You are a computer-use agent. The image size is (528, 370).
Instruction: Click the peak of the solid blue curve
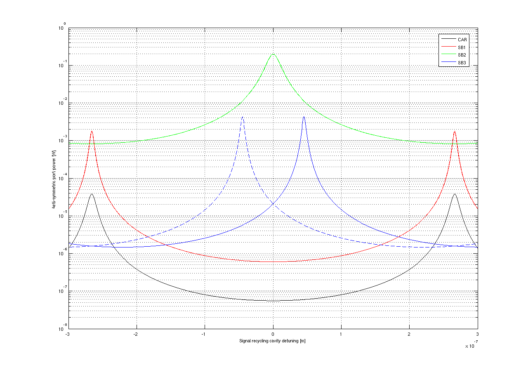pos(304,117)
